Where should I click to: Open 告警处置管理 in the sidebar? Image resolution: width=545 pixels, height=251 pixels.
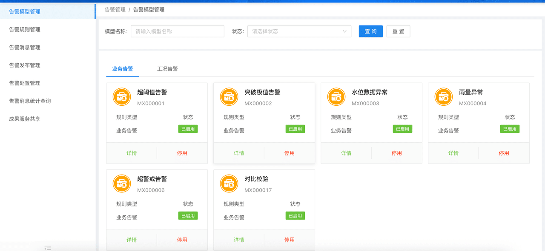[48, 83]
